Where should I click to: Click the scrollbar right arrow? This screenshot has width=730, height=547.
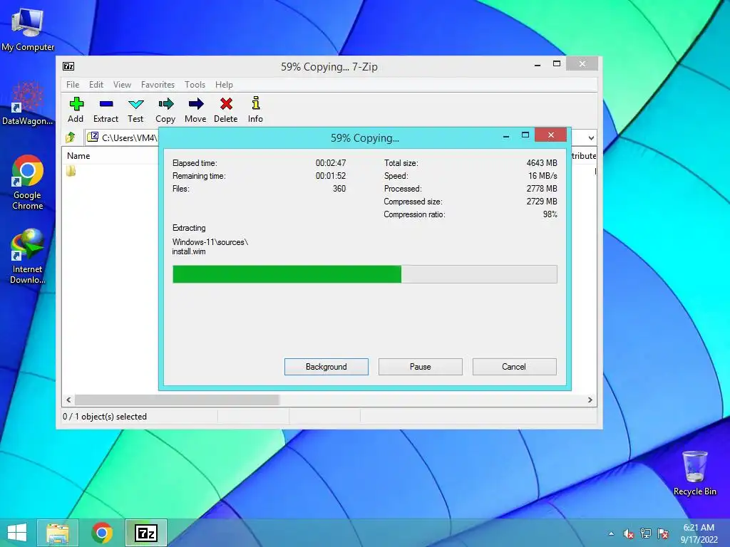click(590, 400)
